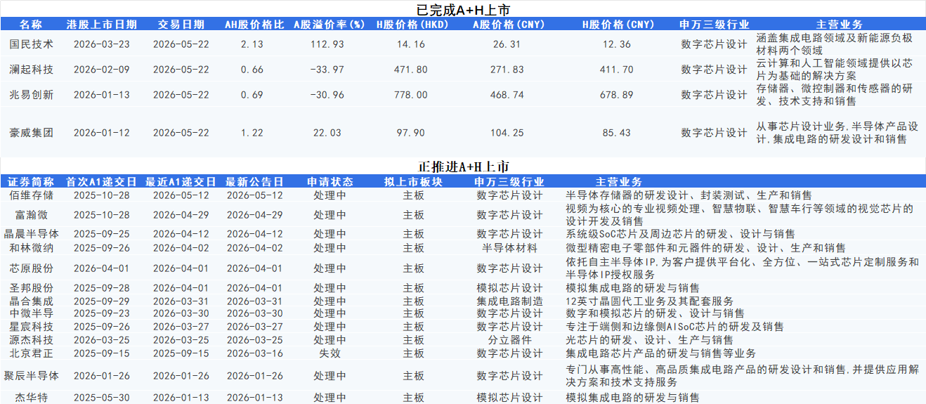Click the 港股上市日期 column header

102,25
